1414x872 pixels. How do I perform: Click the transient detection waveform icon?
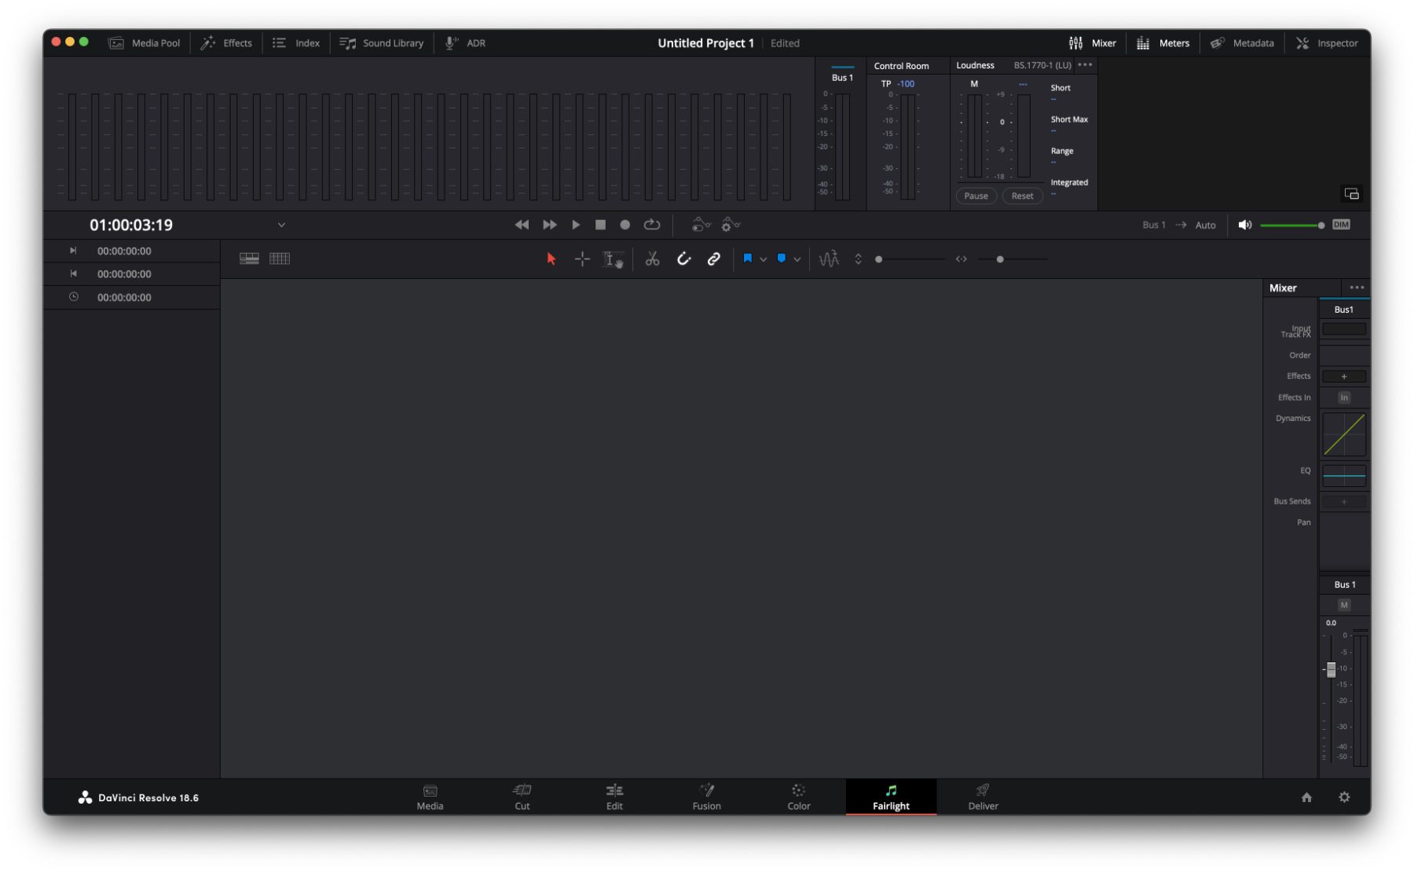coord(829,259)
